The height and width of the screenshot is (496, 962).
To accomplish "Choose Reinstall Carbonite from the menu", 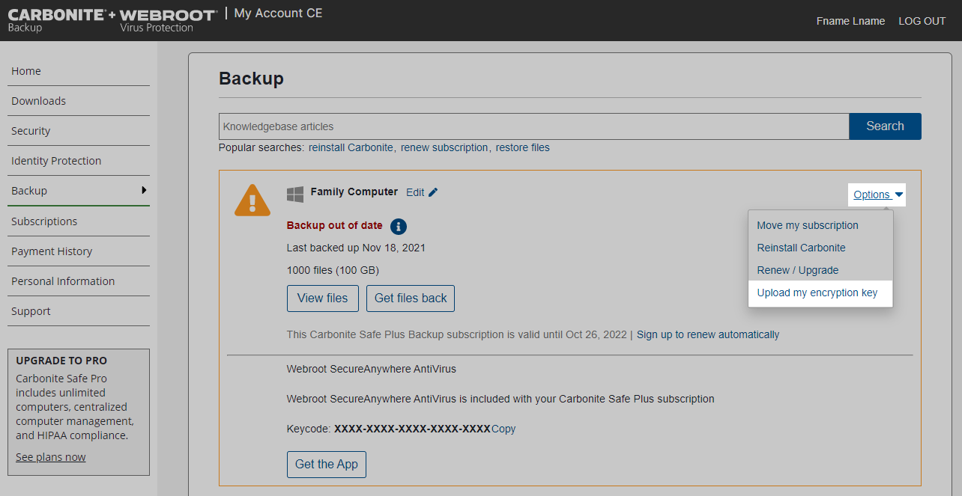I will pyautogui.click(x=801, y=248).
